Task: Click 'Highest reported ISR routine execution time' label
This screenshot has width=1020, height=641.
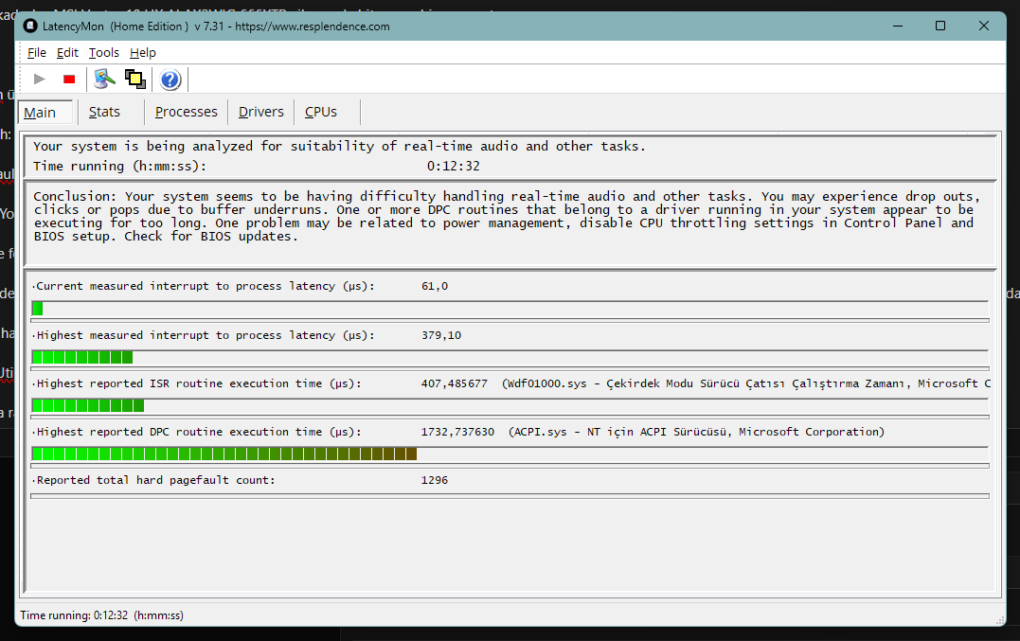Action: click(x=199, y=383)
